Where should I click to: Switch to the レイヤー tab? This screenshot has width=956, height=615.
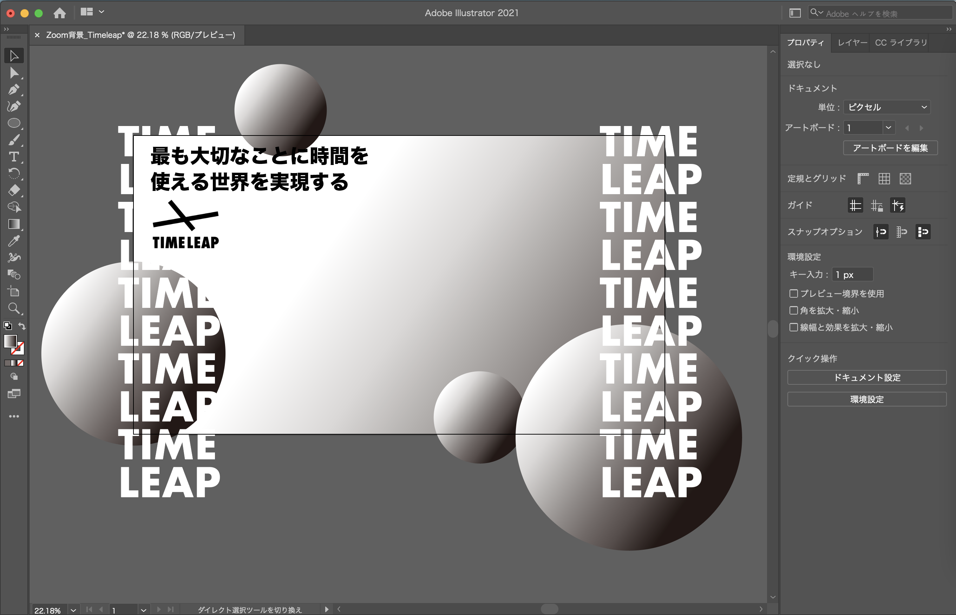(x=851, y=42)
